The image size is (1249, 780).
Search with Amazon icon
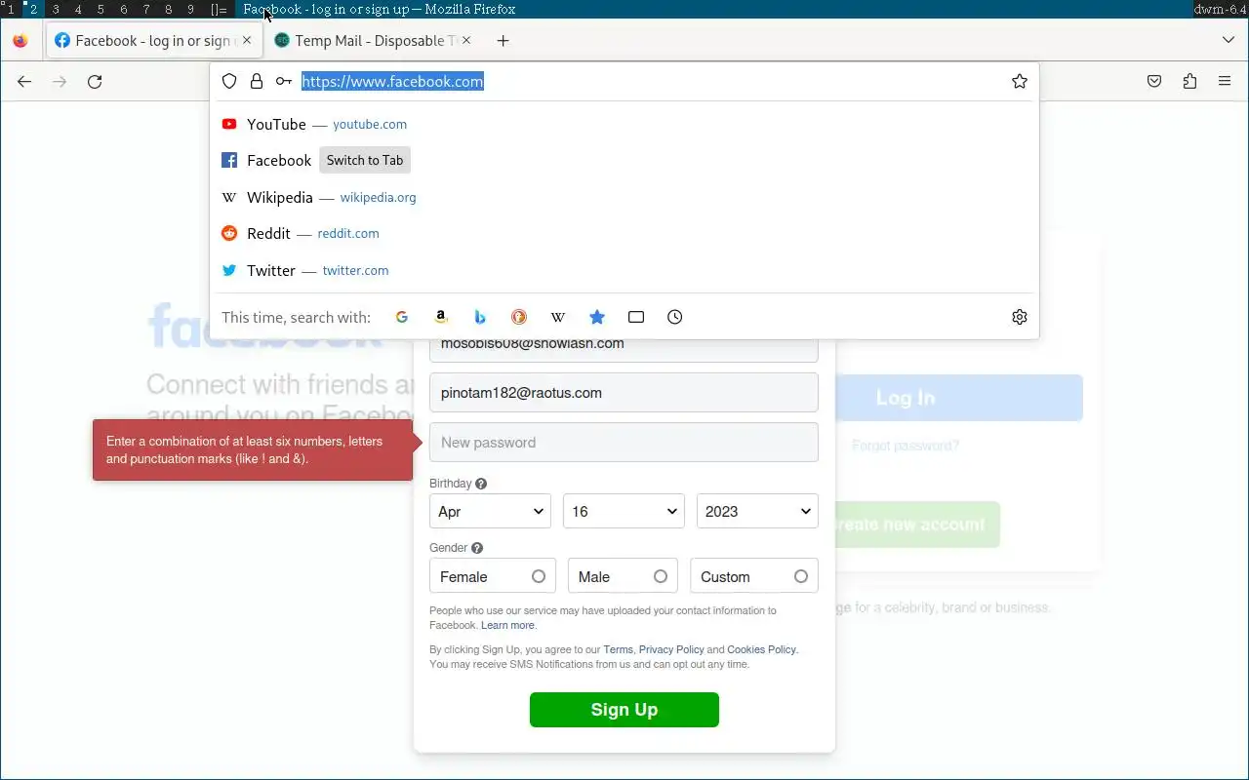[441, 317]
